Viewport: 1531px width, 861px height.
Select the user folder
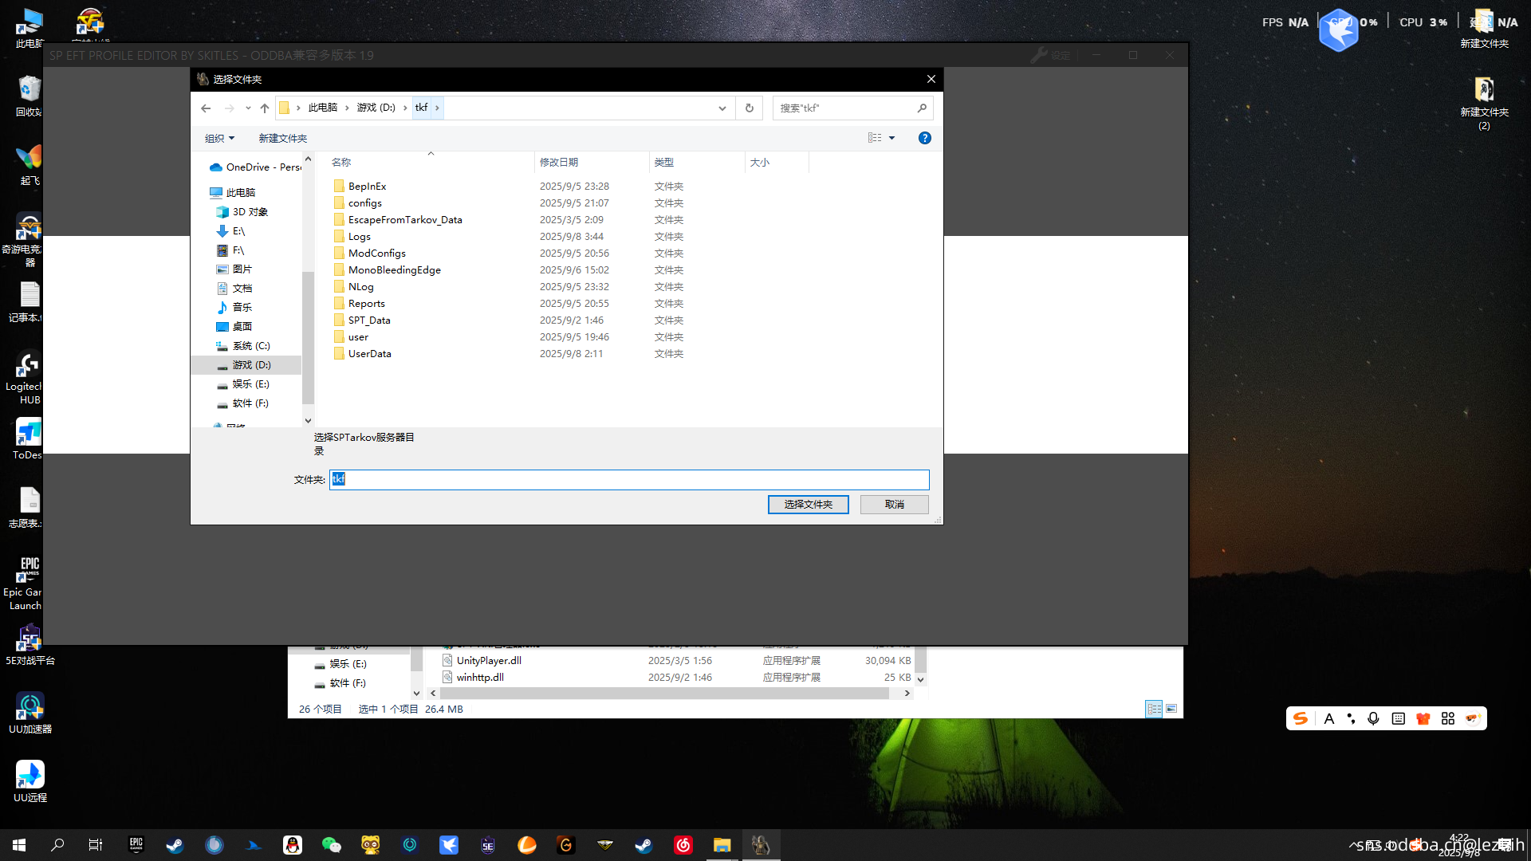358,336
